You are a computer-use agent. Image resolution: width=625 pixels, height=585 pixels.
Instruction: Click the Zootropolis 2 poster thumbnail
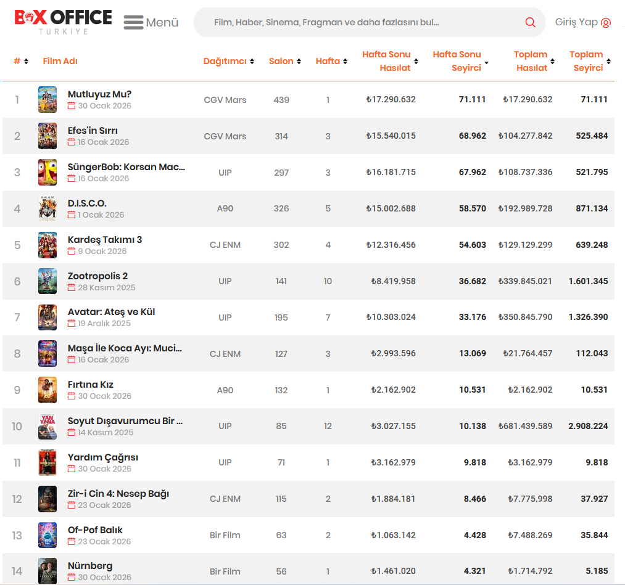[48, 281]
